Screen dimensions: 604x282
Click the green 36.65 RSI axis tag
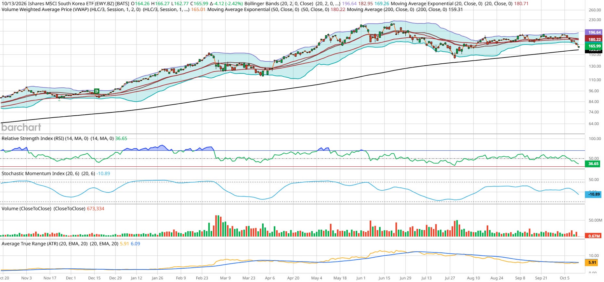coord(593,164)
